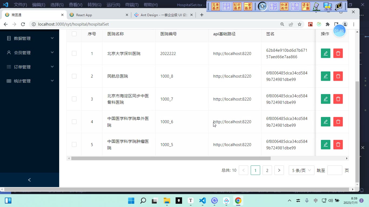The image size is (369, 207).
Task: Toggle the select-all checkbox in table header
Action: (74, 34)
